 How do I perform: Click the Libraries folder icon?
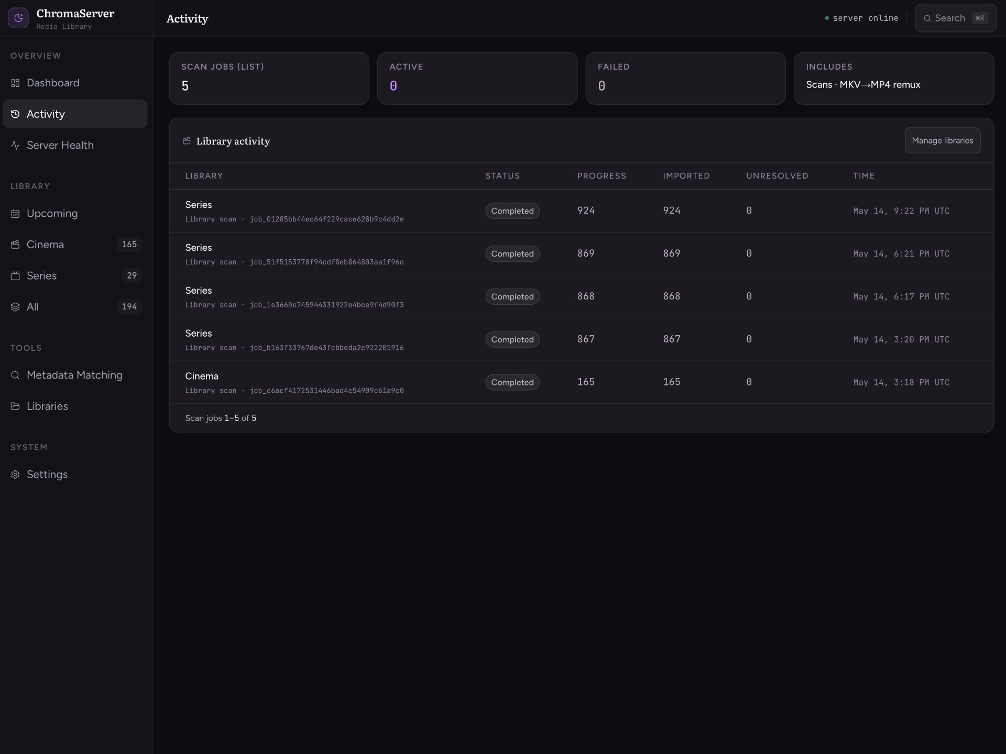[15, 406]
